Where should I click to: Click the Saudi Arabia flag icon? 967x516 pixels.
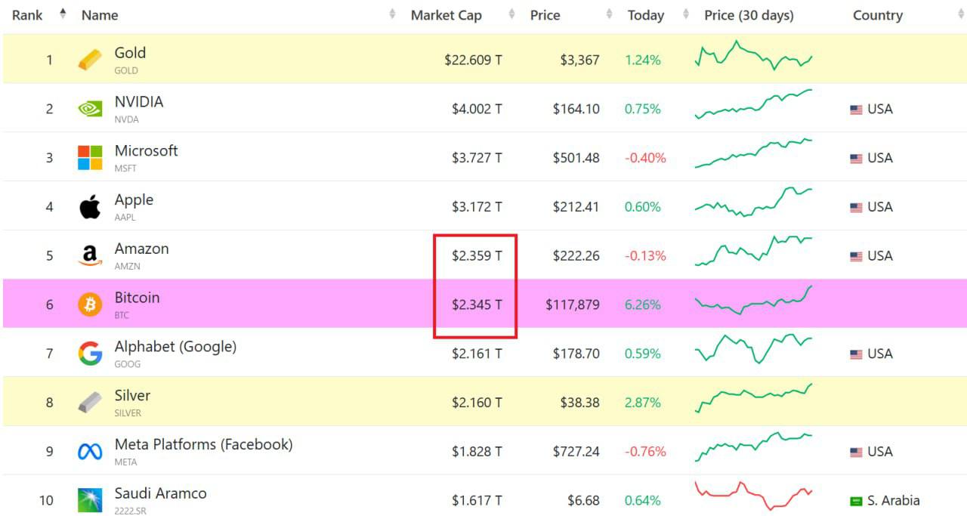click(857, 501)
